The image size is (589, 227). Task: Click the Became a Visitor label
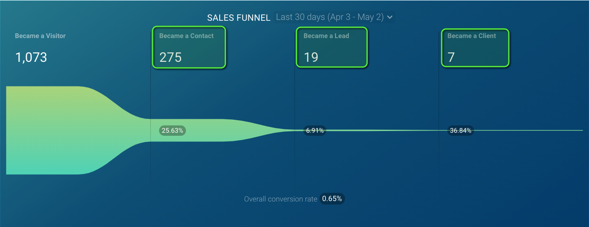pos(40,36)
